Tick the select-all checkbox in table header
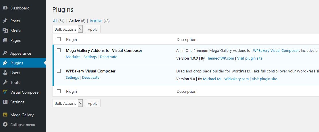319x132 pixels. pos(59,39)
